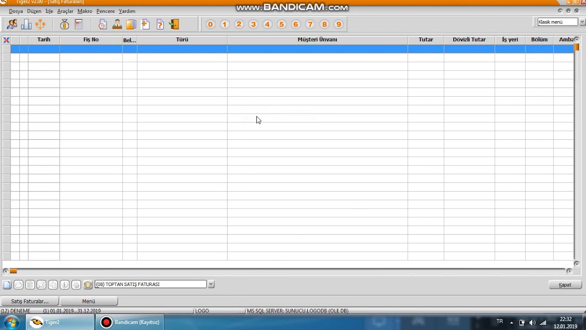The image size is (586, 330).
Task: Open the Pencere menu
Action: coord(105,11)
